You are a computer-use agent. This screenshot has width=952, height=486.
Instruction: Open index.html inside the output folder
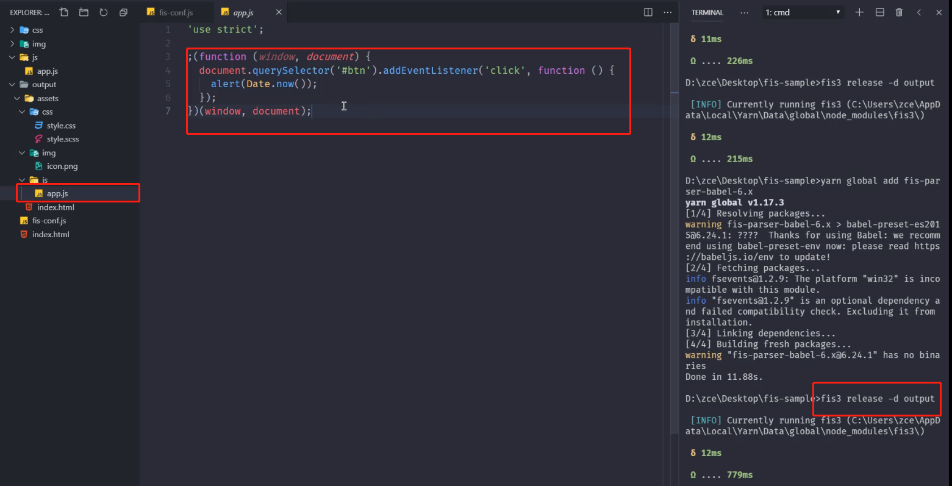(55, 207)
